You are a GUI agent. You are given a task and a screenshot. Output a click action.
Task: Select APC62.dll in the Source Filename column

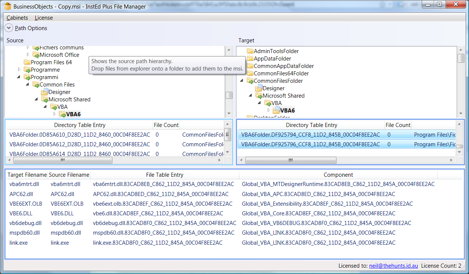(x=63, y=194)
